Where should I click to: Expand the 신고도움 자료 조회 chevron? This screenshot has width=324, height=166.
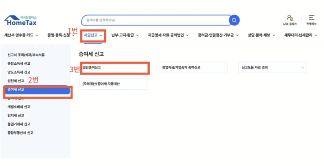[302, 68]
